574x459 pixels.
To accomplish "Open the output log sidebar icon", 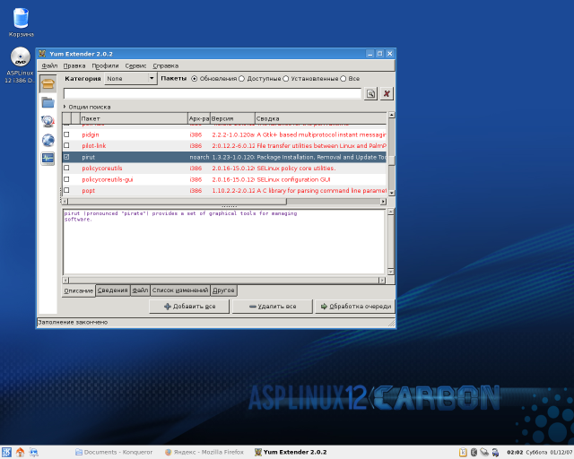I will [48, 159].
